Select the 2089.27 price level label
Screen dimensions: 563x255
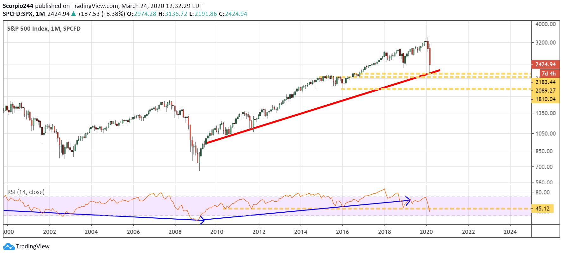pyautogui.click(x=546, y=91)
